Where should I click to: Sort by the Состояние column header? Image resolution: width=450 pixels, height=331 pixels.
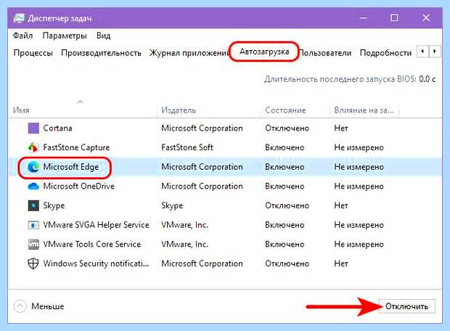coord(285,110)
